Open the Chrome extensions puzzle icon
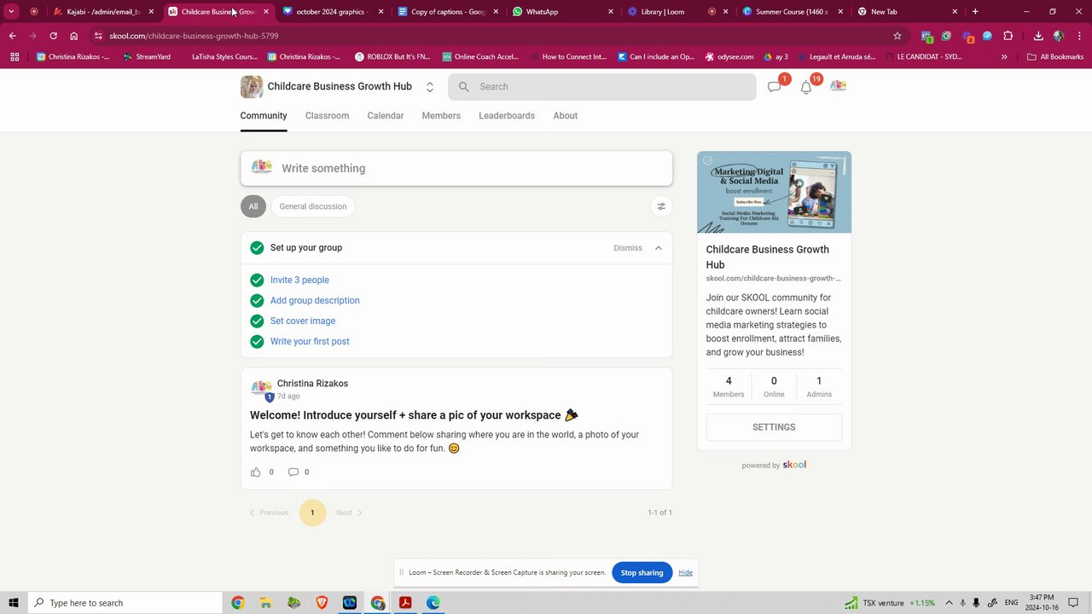1092x614 pixels. [x=1008, y=36]
